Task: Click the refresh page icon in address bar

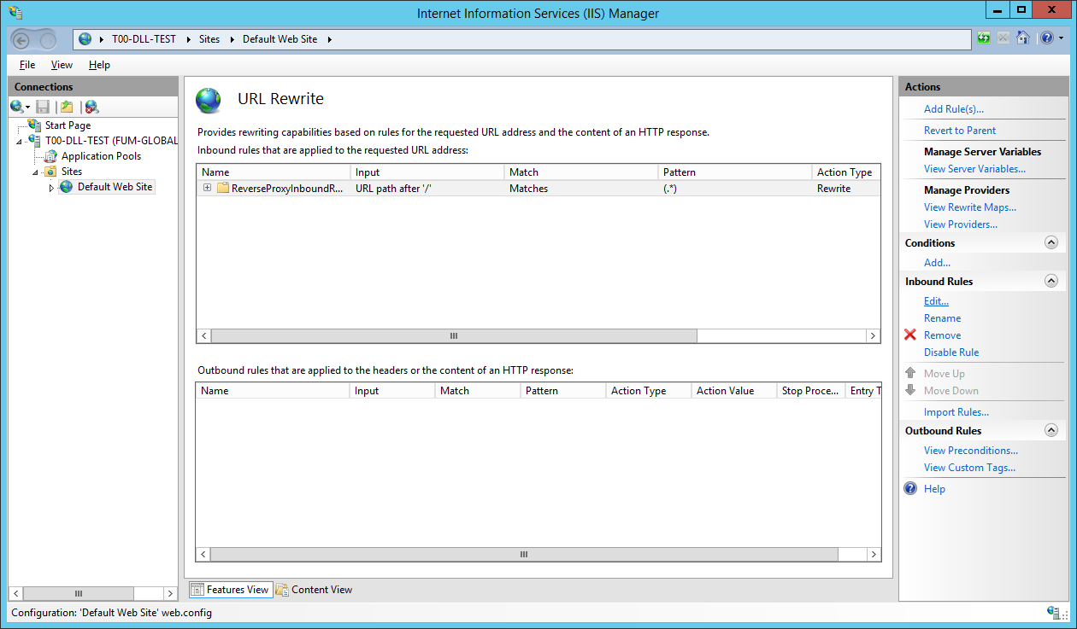Action: (x=984, y=38)
